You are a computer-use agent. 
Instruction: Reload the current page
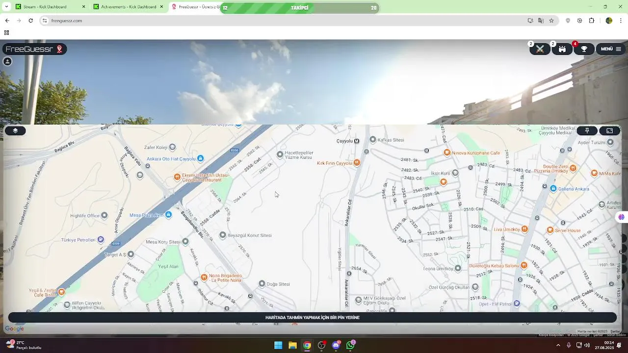point(30,21)
